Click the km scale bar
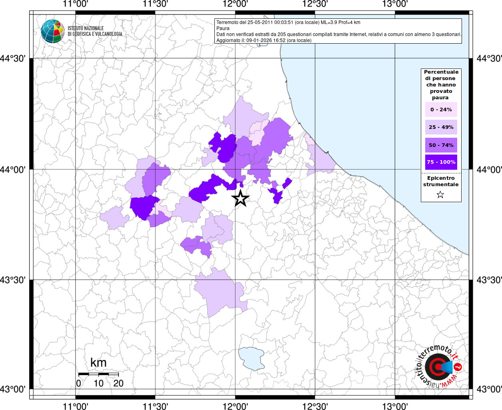This screenshot has width=502, height=410. coord(98,374)
